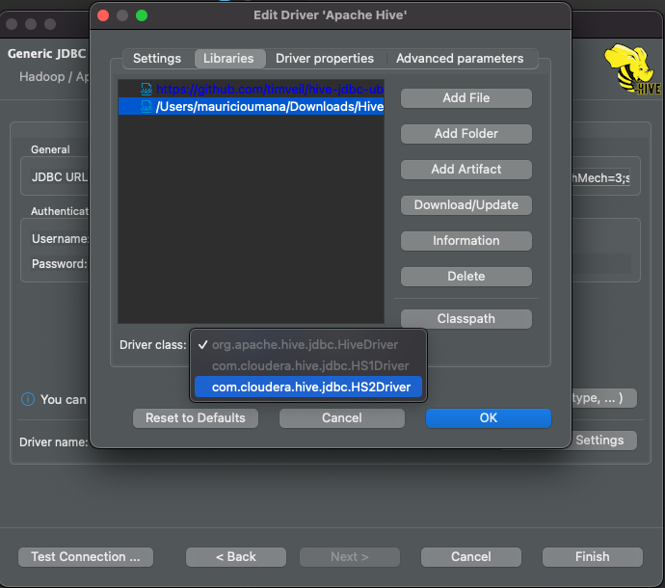Close the Edit Driver dialog with red button
The height and width of the screenshot is (588, 665).
click(x=103, y=15)
